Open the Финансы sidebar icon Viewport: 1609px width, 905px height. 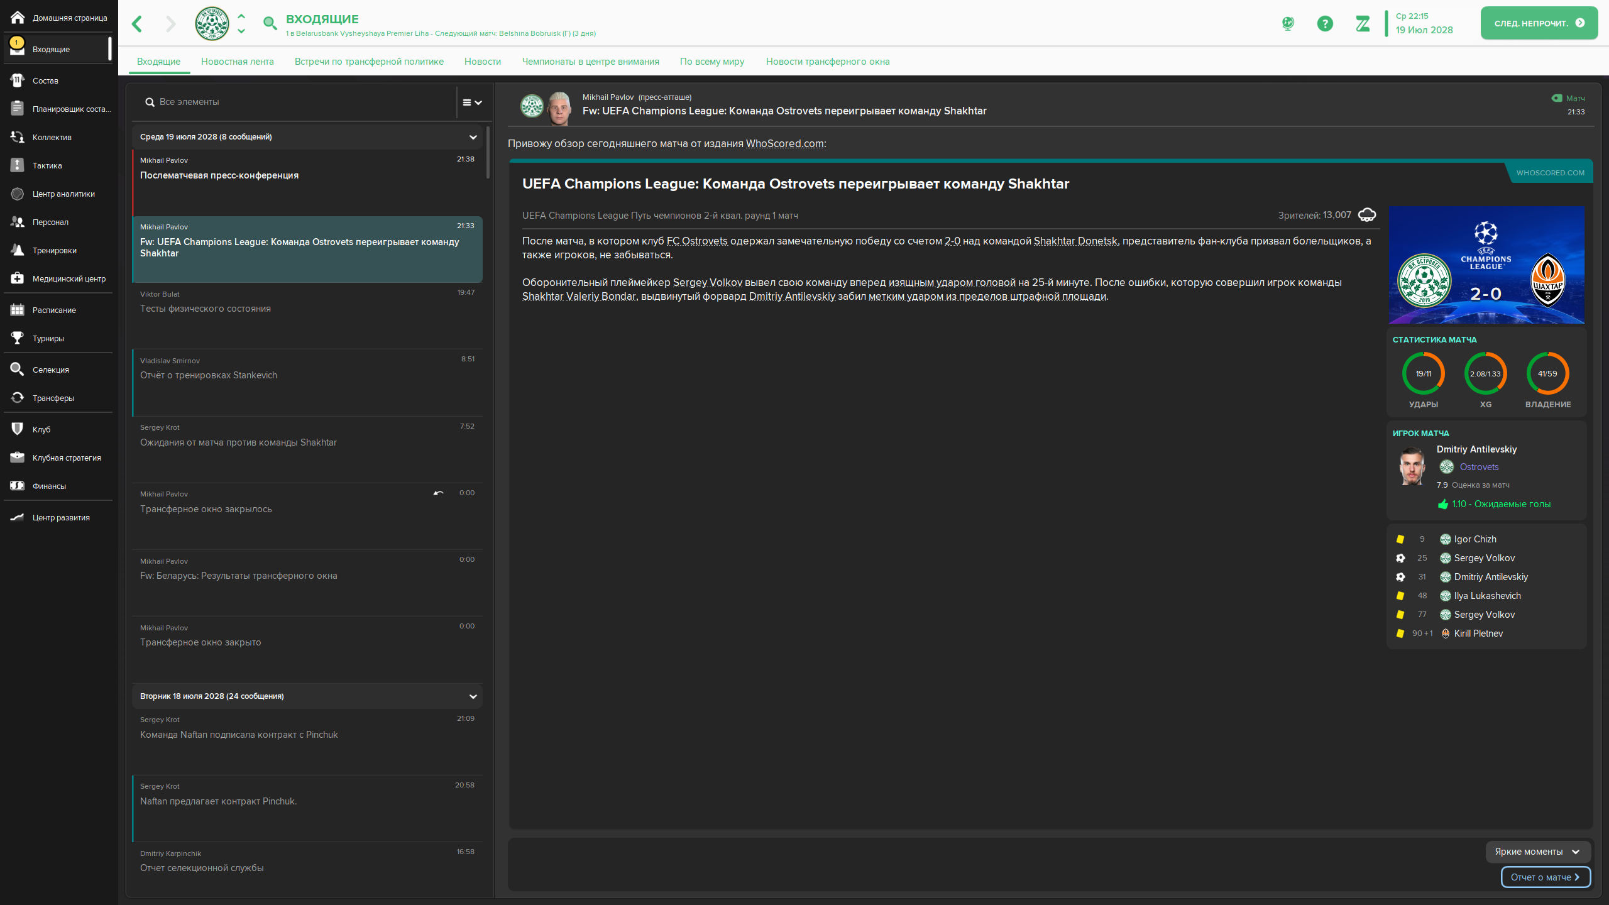[18, 486]
